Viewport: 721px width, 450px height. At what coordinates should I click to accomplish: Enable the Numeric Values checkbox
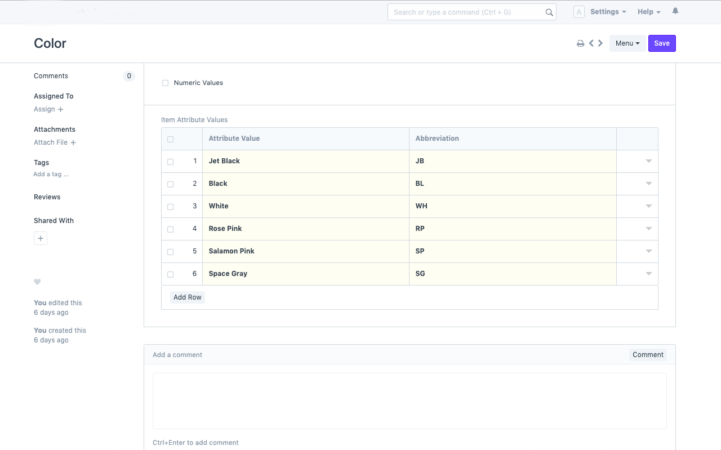tap(166, 83)
